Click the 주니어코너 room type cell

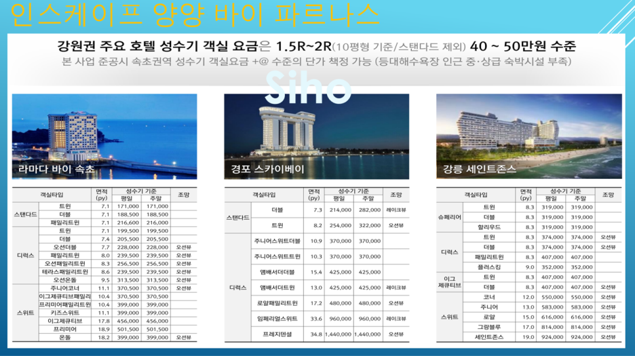coord(65,288)
